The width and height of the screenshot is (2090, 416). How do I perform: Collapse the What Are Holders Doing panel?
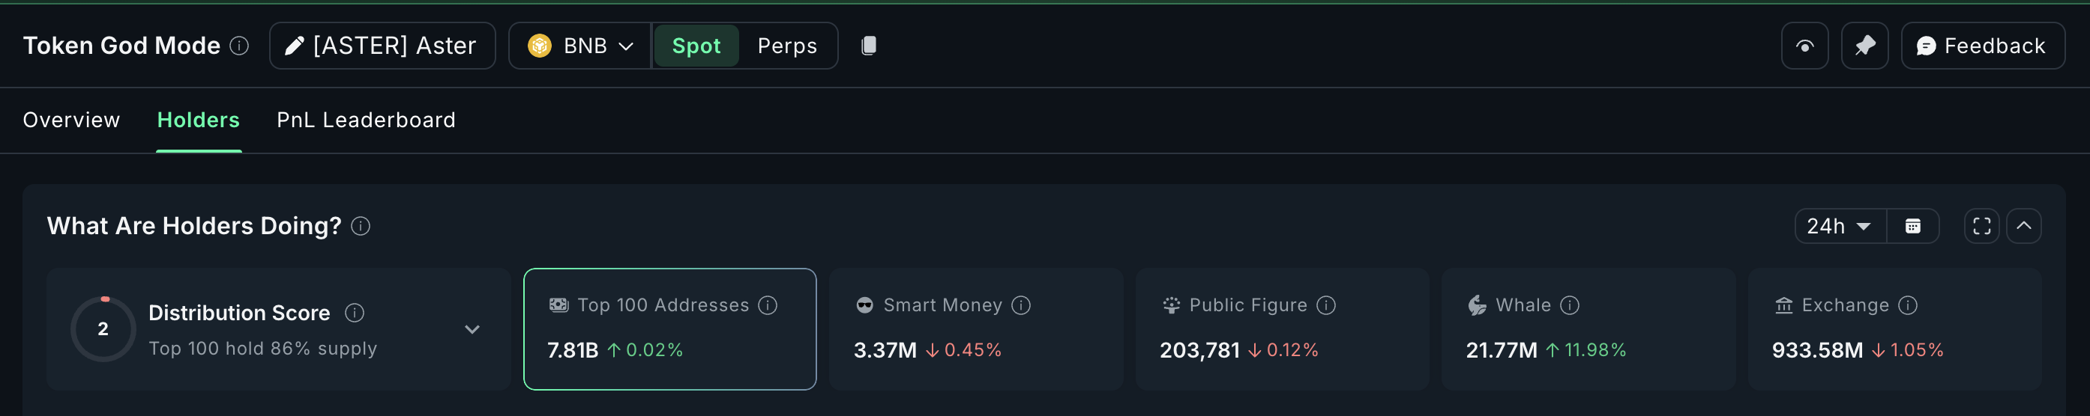(x=2023, y=226)
